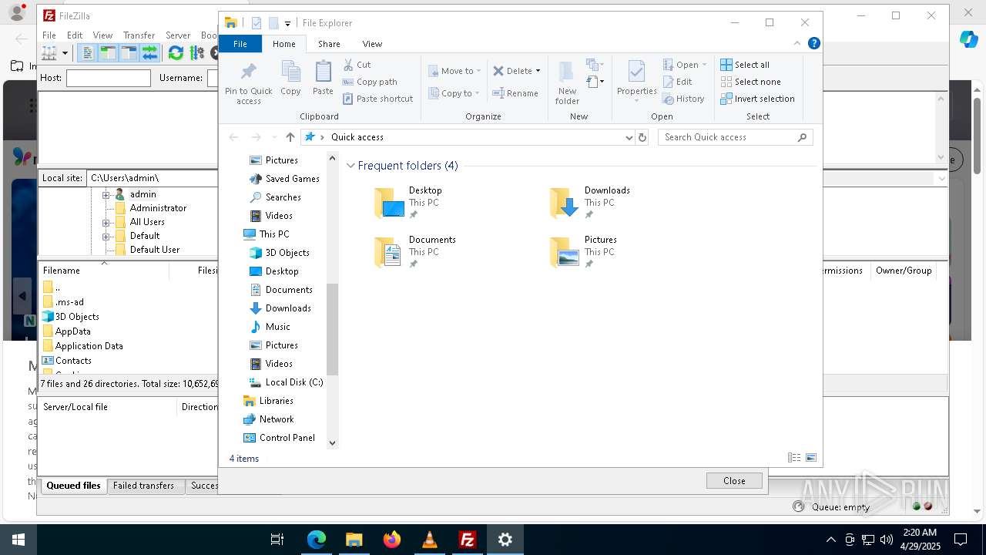Image resolution: width=986 pixels, height=555 pixels.
Task: Expand admin node in FileZilla tree
Action: 106,194
